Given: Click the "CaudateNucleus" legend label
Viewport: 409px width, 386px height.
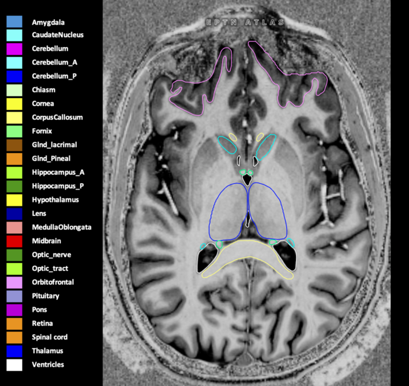Looking at the screenshot, I should point(58,35).
